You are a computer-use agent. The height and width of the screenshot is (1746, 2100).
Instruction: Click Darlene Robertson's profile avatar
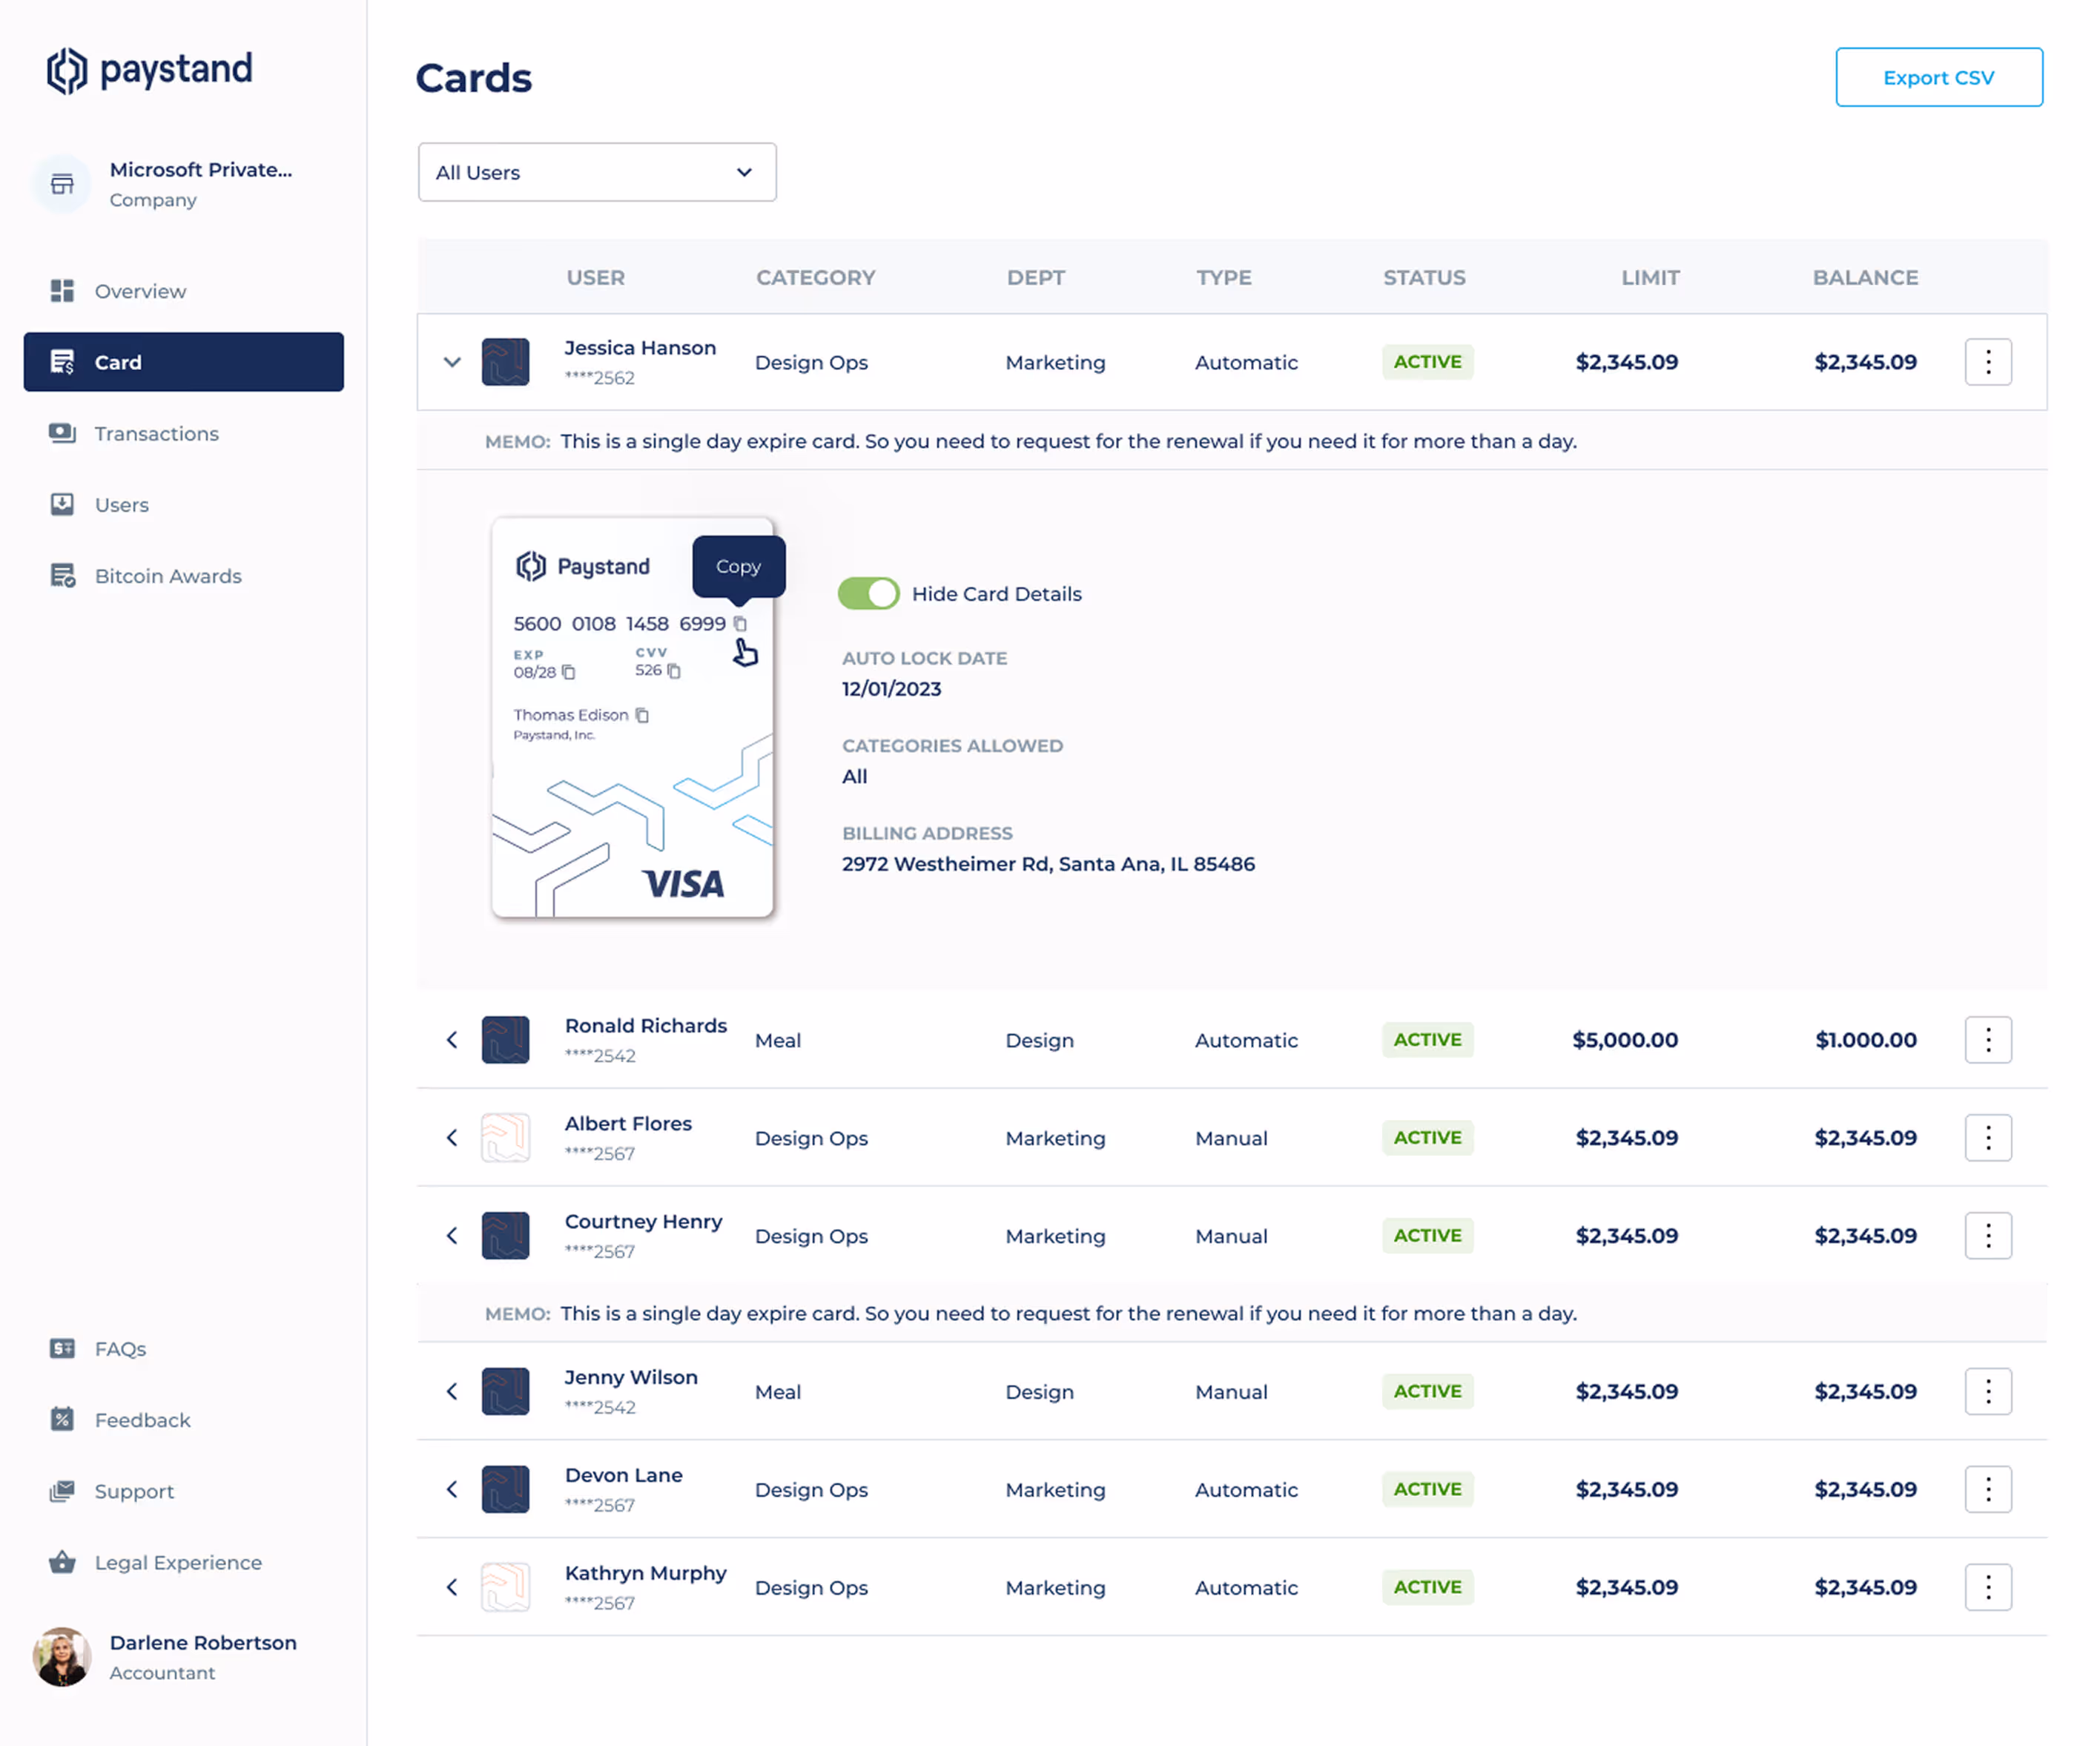point(62,1656)
